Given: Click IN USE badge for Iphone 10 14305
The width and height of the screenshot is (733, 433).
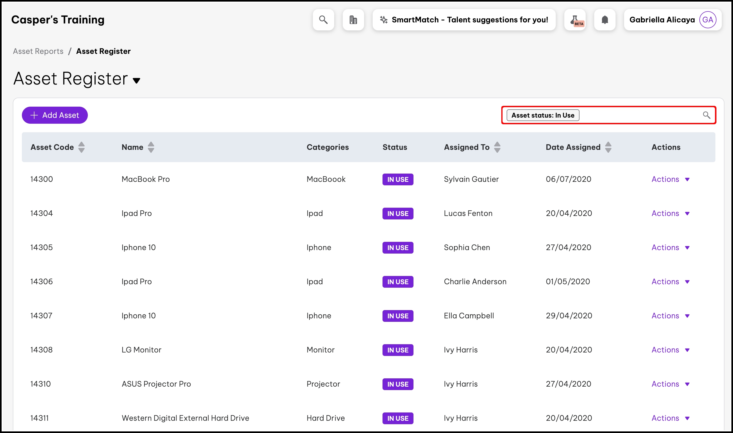Looking at the screenshot, I should (397, 248).
